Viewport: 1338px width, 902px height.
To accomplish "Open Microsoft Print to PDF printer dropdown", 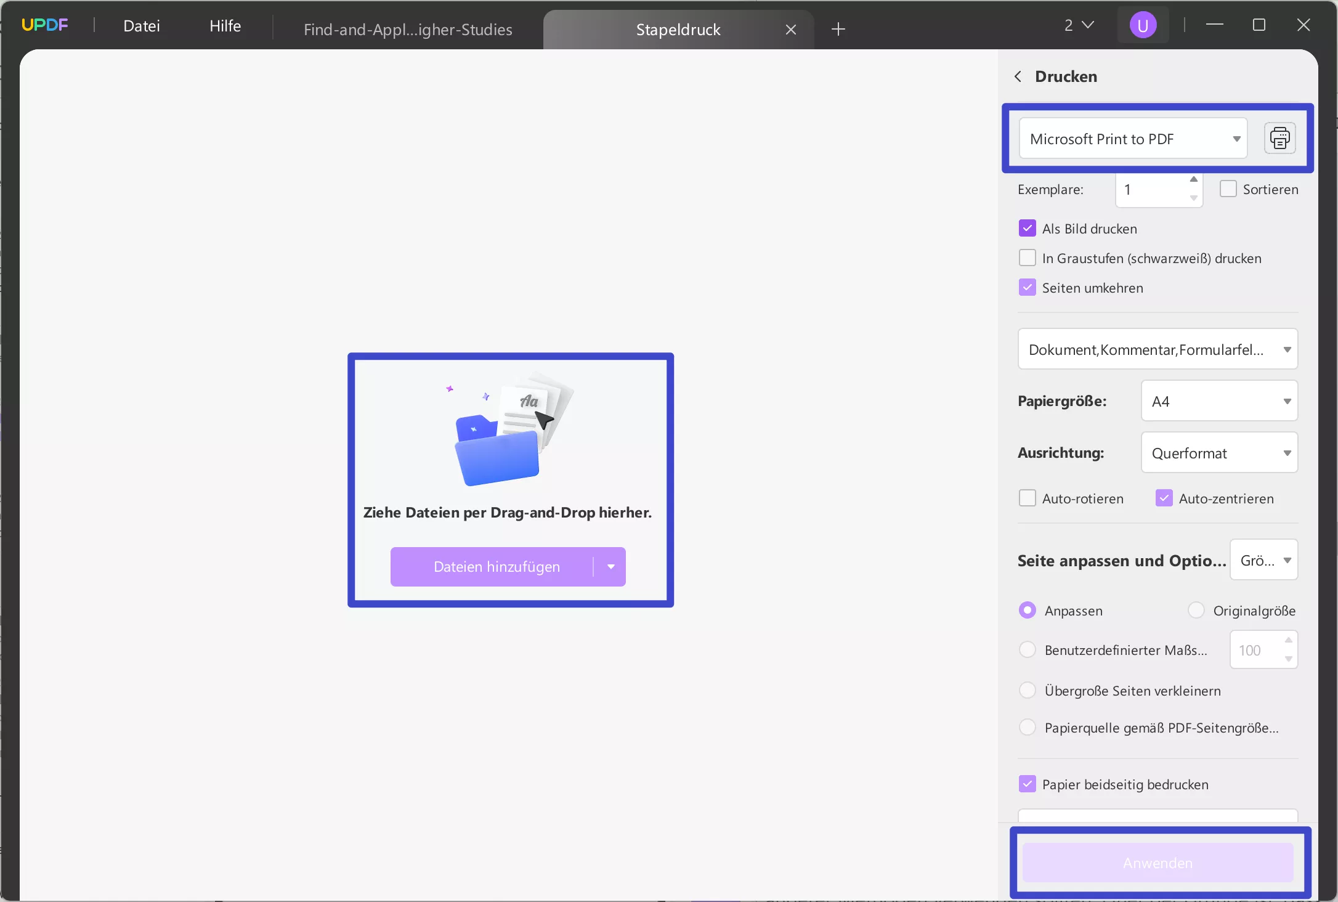I will (x=1132, y=139).
